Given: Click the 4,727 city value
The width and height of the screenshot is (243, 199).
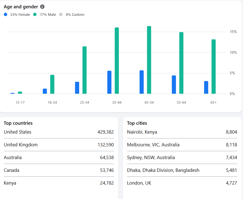Looking at the screenshot, I should (231, 183).
